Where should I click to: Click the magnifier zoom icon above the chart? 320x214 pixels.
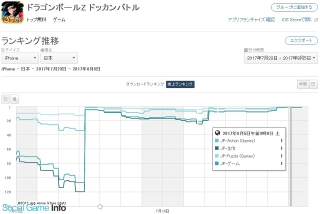[14, 99]
